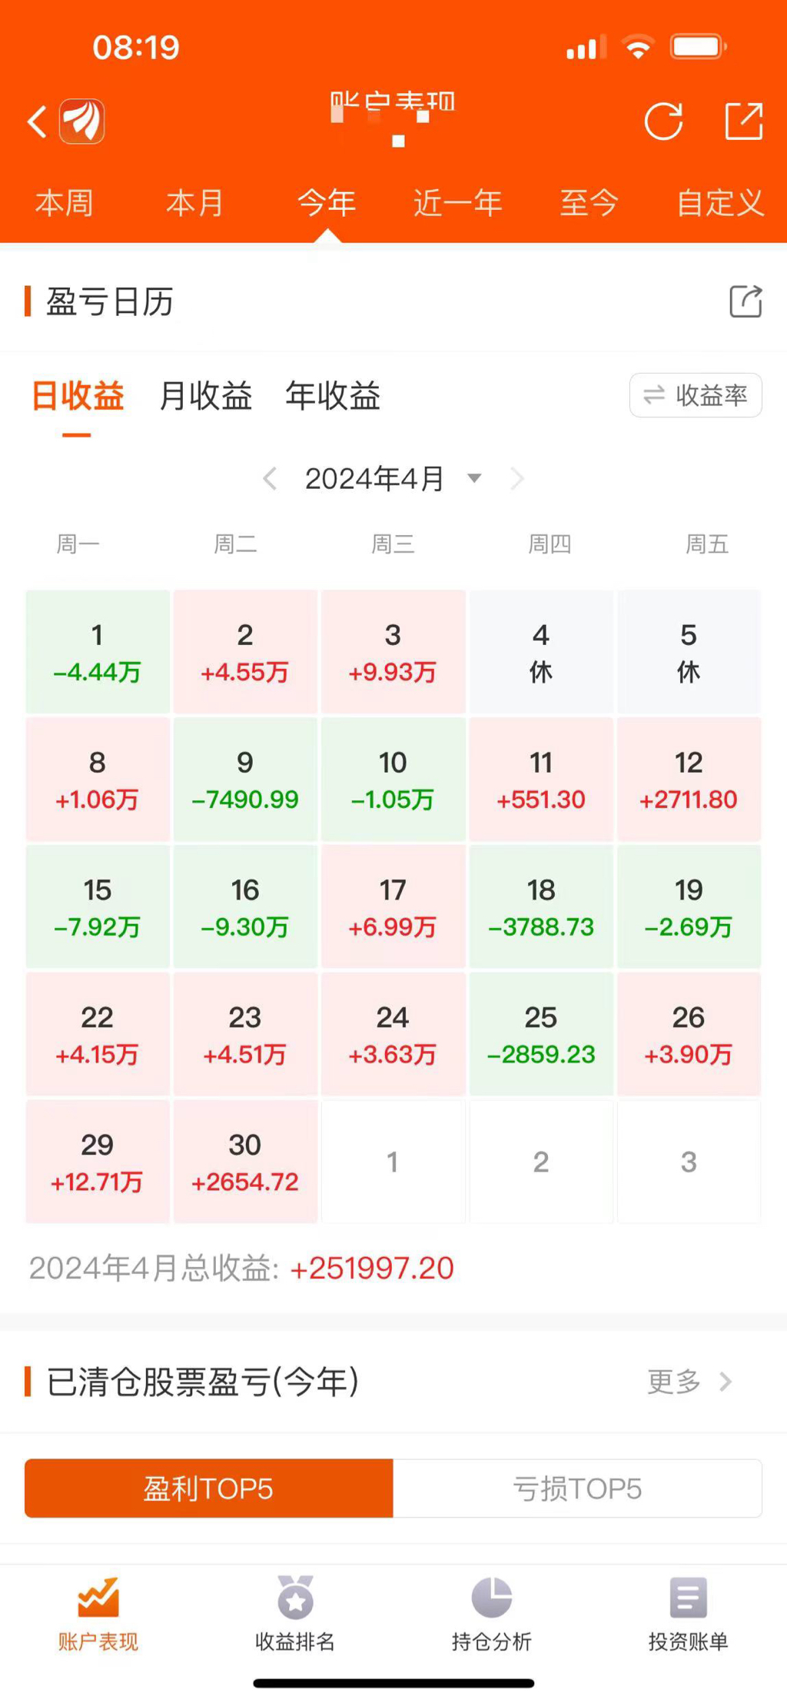Screen dimensions: 787x1703
Task: Tap April 29 cell showing +12.71万
Action: 98,1161
